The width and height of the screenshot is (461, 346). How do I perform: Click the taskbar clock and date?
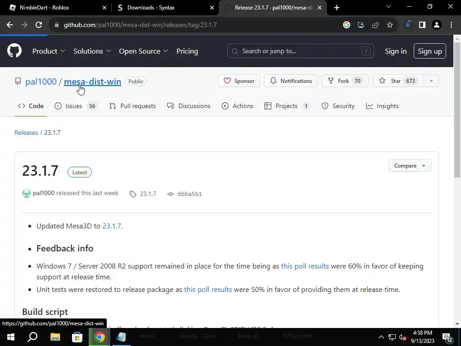pos(422,337)
